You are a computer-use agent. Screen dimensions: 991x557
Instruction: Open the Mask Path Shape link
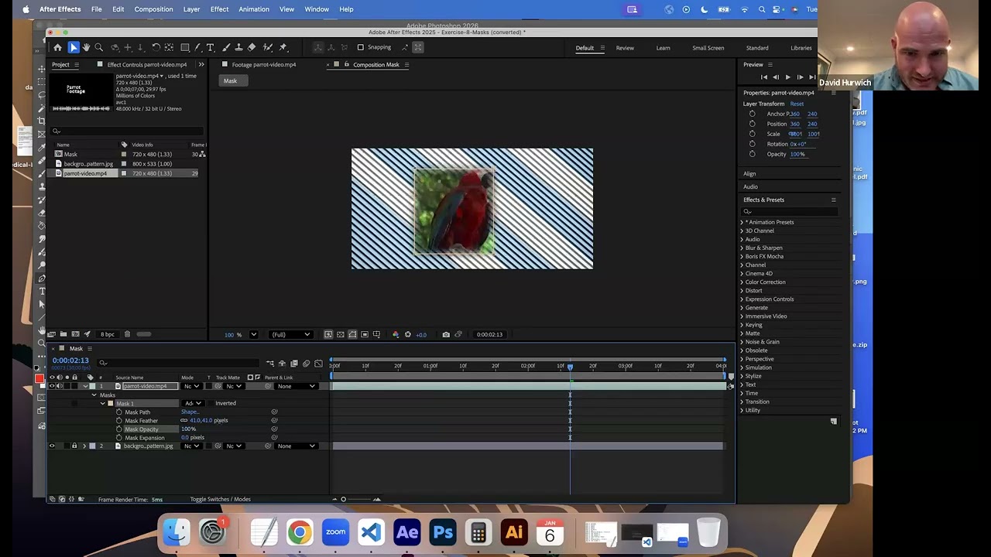pyautogui.click(x=190, y=412)
